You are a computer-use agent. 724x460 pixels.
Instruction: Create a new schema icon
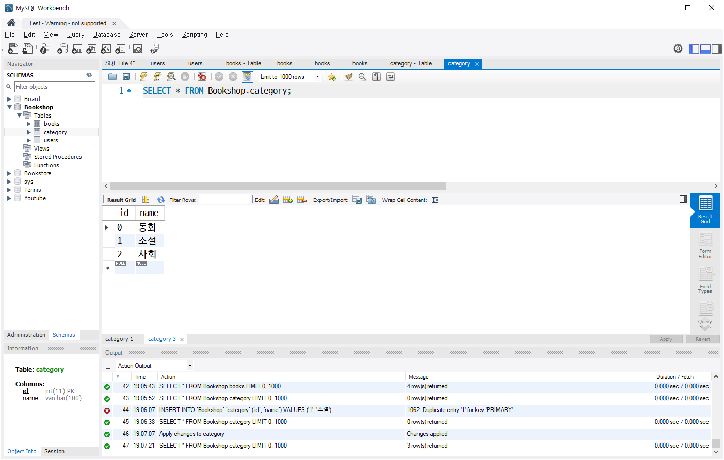pyautogui.click(x=62, y=48)
